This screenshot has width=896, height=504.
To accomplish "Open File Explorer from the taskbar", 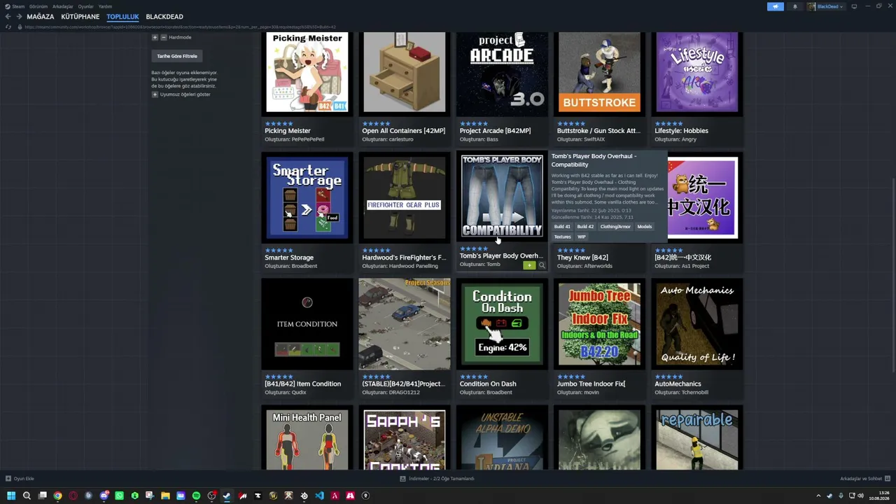I will click(x=165, y=496).
